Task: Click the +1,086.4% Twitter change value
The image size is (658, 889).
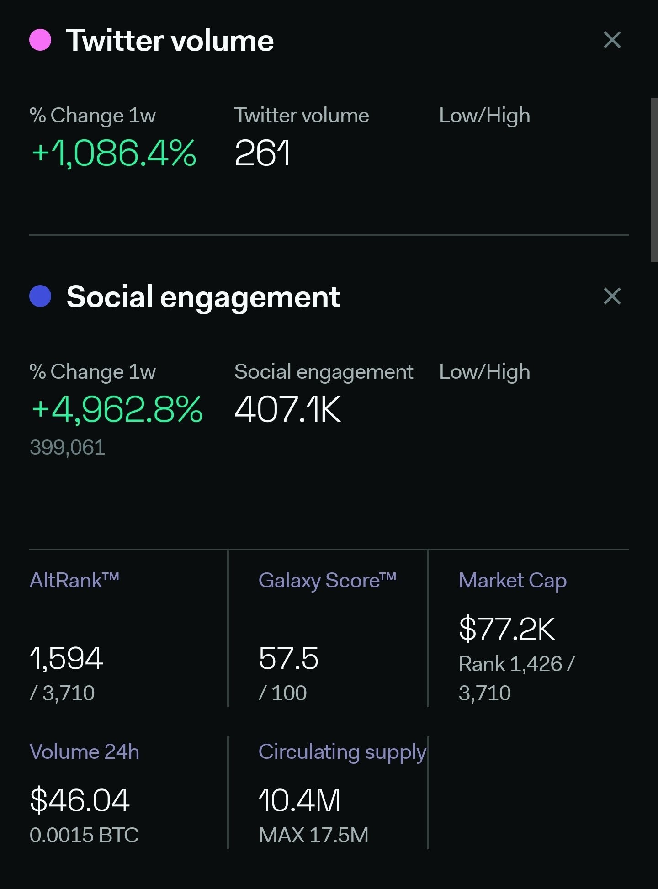Action: [114, 153]
